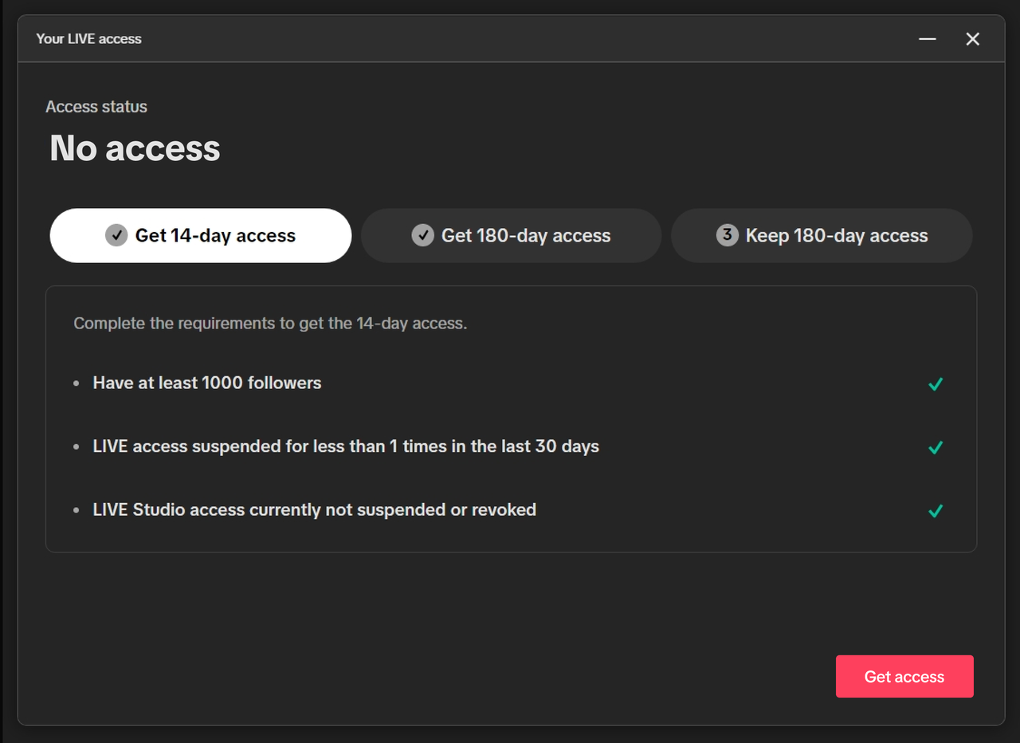The image size is (1020, 743).
Task: Minimize the Your LIVE access window
Action: click(927, 38)
